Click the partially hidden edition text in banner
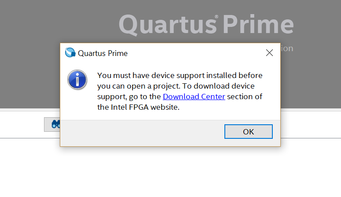 click(287, 48)
